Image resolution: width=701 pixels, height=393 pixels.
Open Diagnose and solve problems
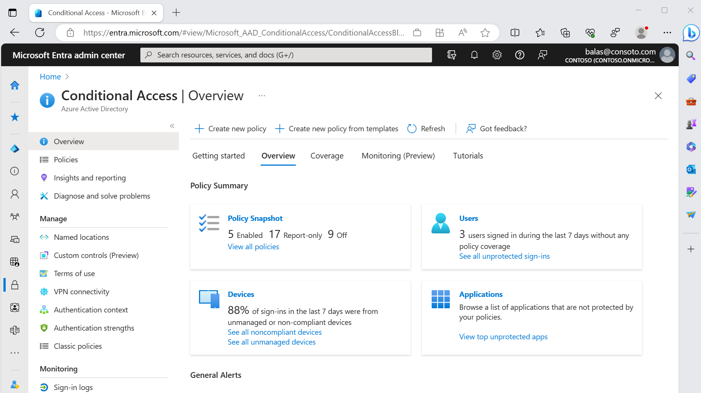[104, 196]
